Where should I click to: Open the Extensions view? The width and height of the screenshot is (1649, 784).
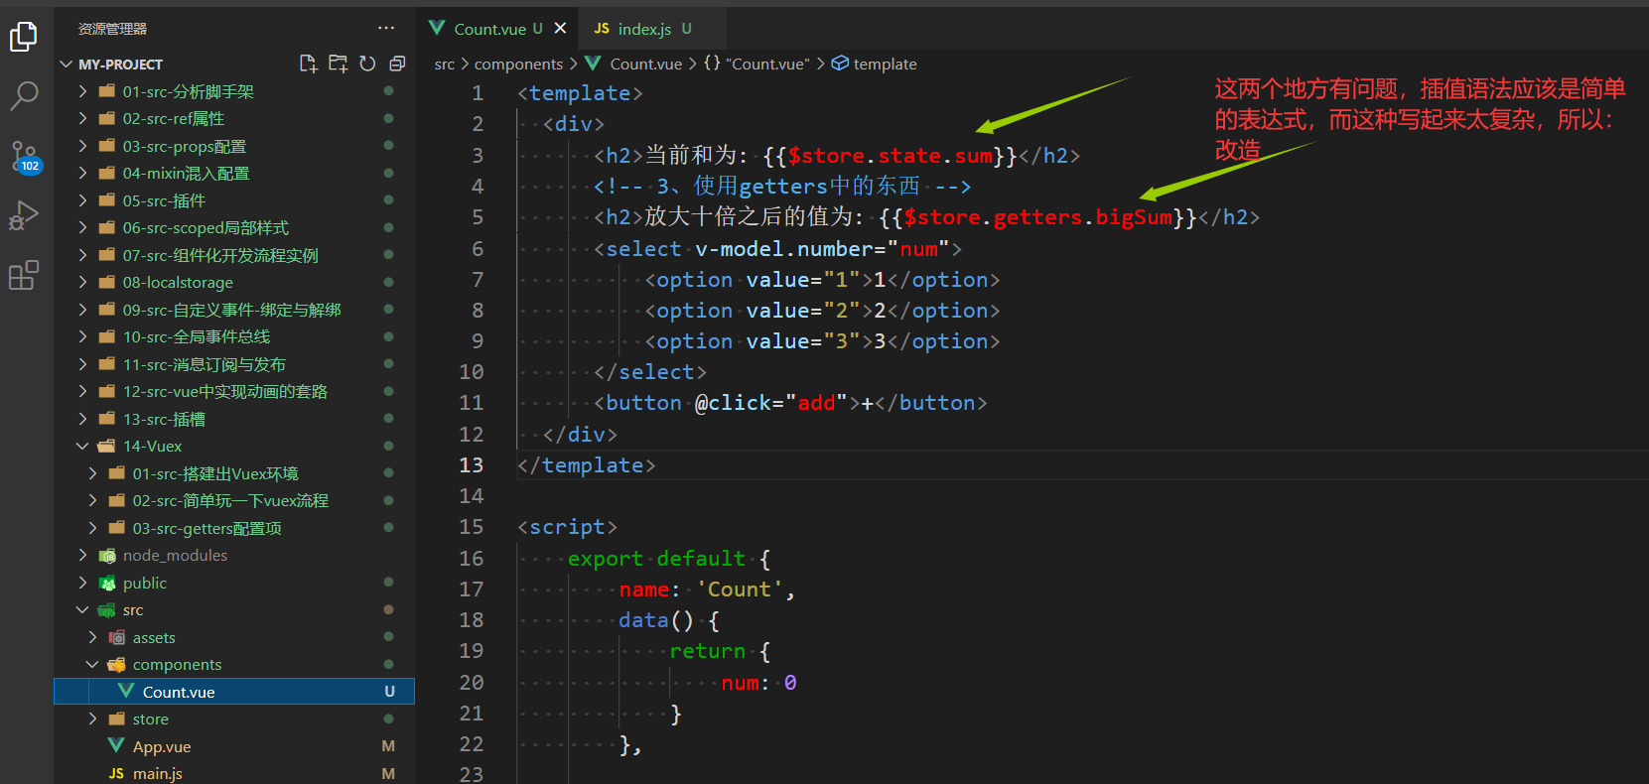pyautogui.click(x=24, y=275)
